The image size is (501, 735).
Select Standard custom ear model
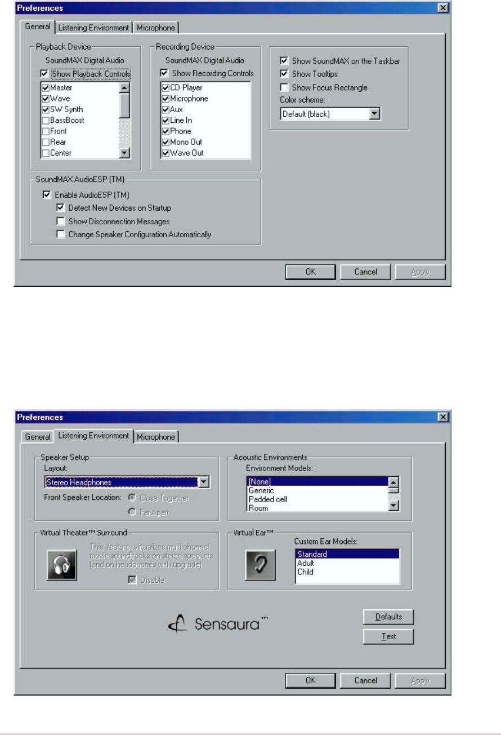coord(347,554)
